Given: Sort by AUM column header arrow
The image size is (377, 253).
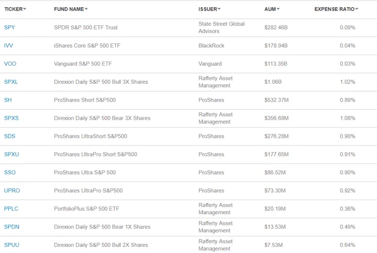Looking at the screenshot, I should tap(278, 10).
